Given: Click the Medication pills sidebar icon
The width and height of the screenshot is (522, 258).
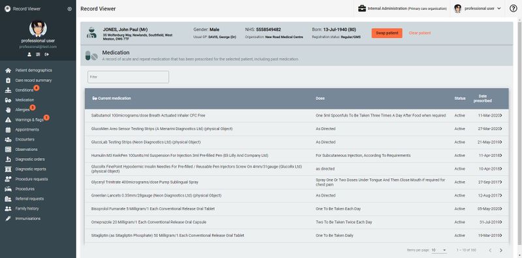Looking at the screenshot, I should (x=8, y=100).
